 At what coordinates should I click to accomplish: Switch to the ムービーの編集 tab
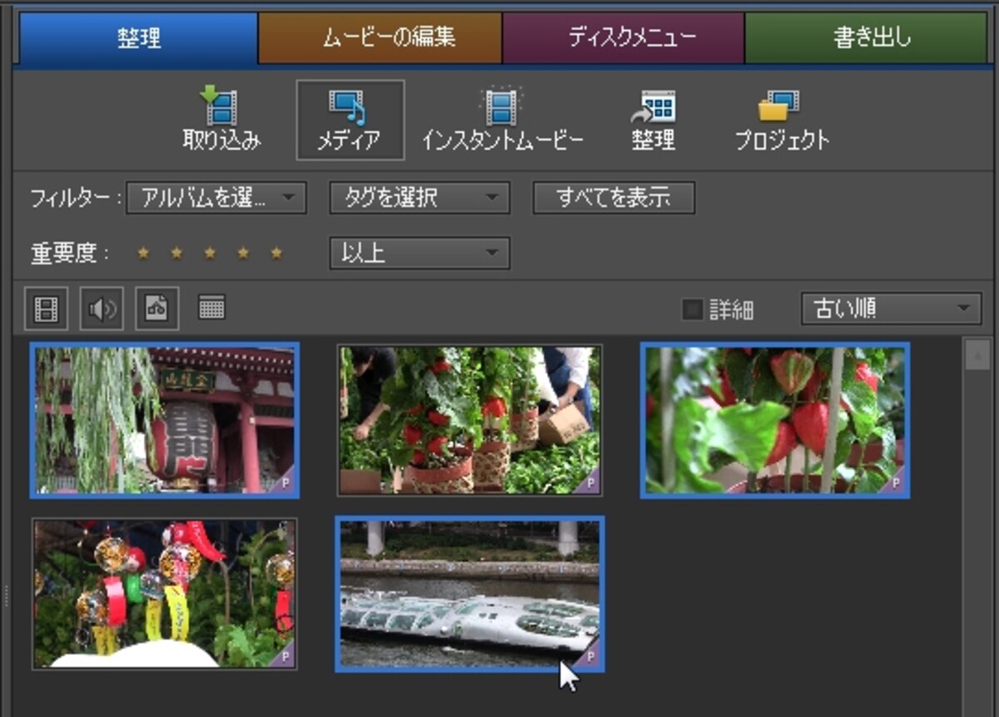pos(380,38)
